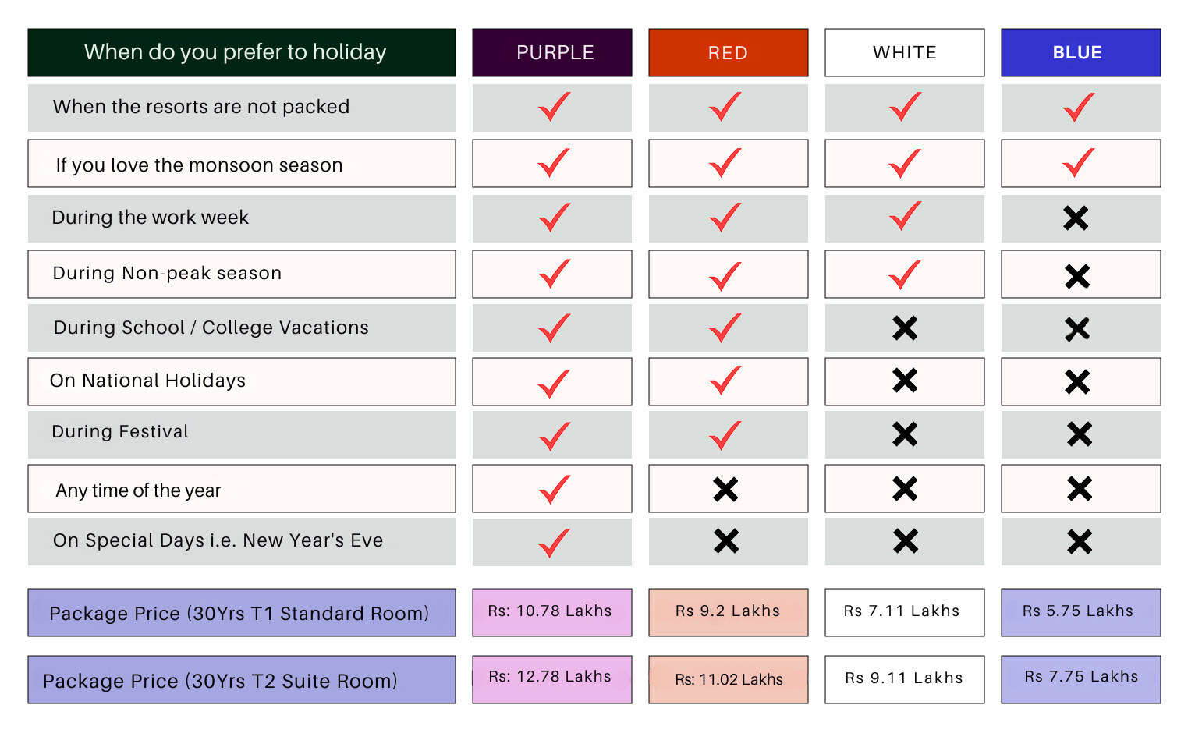This screenshot has height=733, width=1195.
Task: Click the T1 Standard Room package label
Action: pyautogui.click(x=241, y=613)
